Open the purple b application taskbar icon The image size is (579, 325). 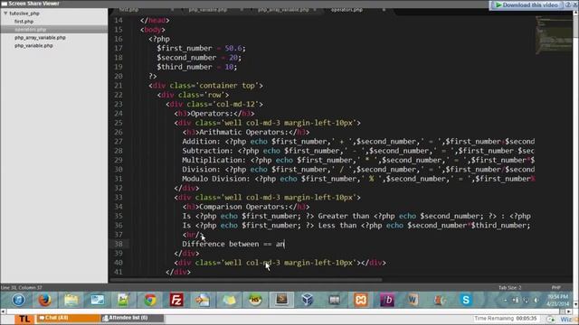pyautogui.click(x=387, y=300)
